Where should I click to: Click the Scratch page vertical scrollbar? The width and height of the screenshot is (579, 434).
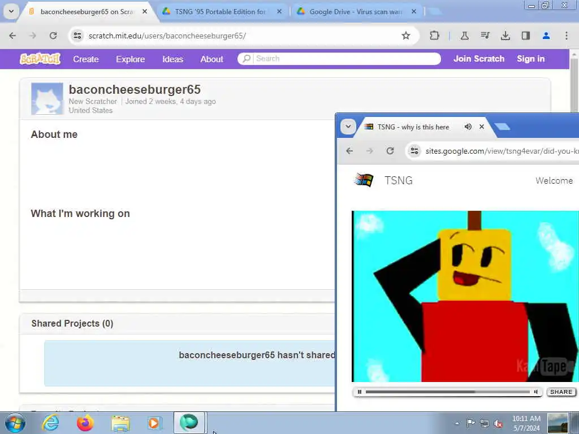[574, 85]
